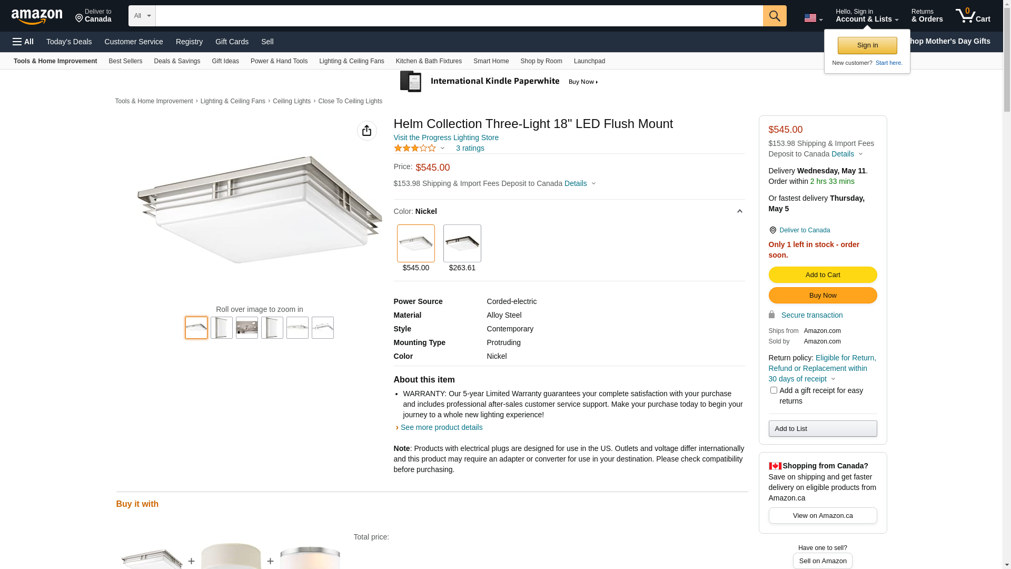Check the gift receipt checkbox

tap(774, 390)
